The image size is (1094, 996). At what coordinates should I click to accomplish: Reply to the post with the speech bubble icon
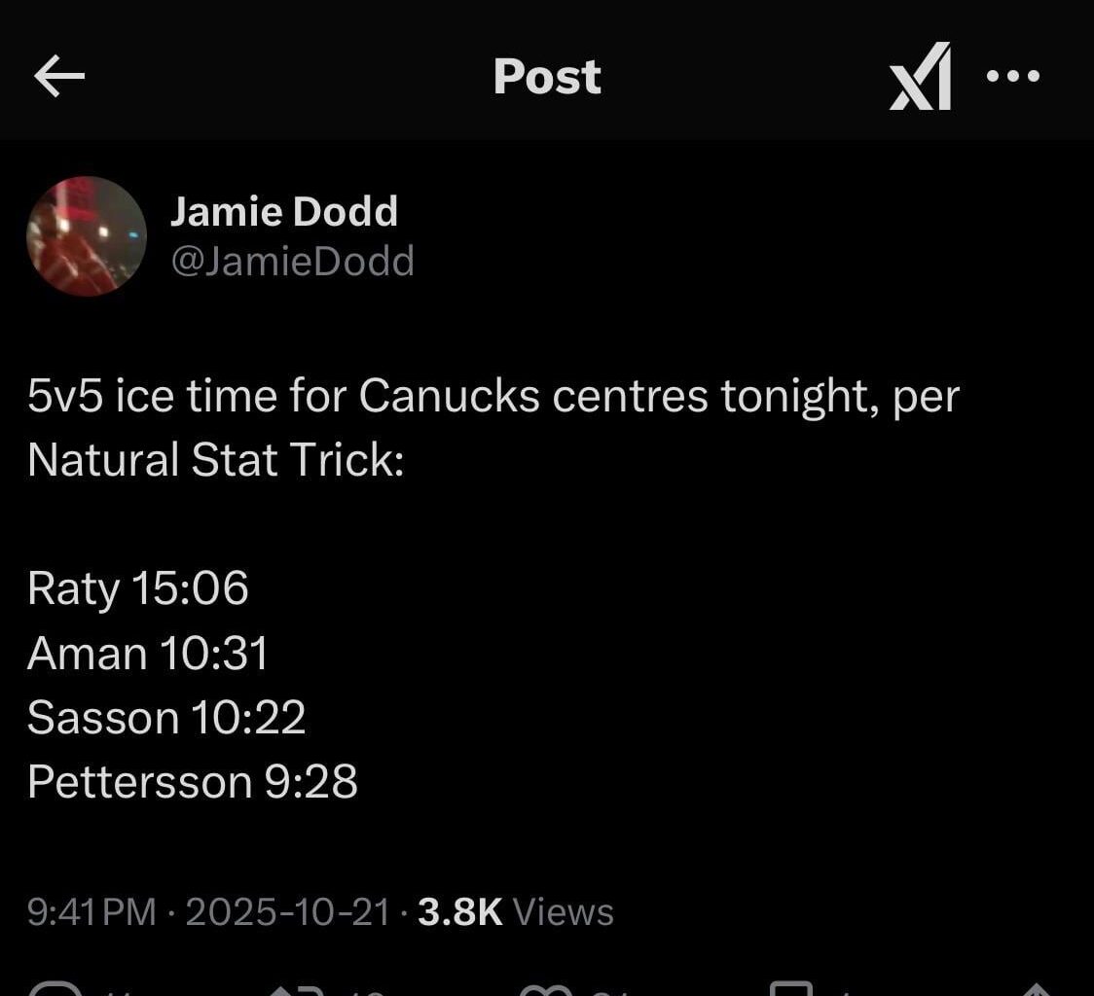(54, 990)
